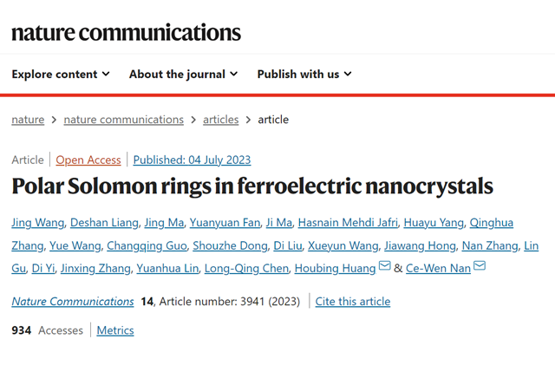Open the Metrics page
This screenshot has height=372, width=555.
(x=115, y=330)
